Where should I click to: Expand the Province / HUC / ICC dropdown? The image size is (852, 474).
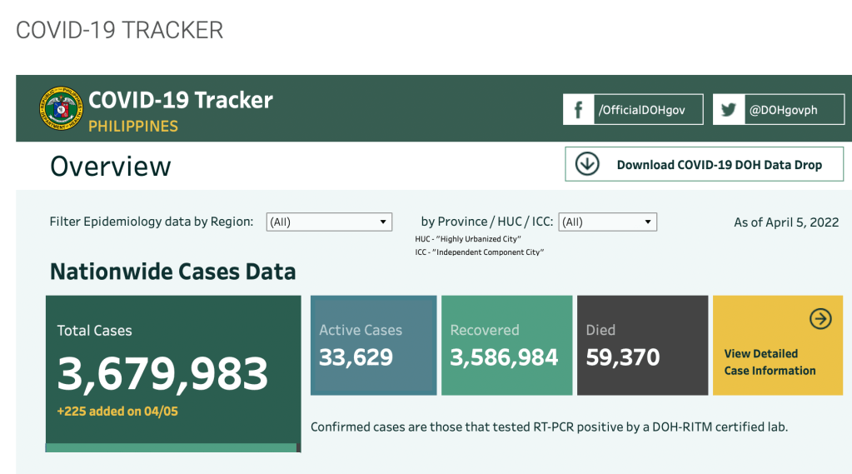point(607,222)
